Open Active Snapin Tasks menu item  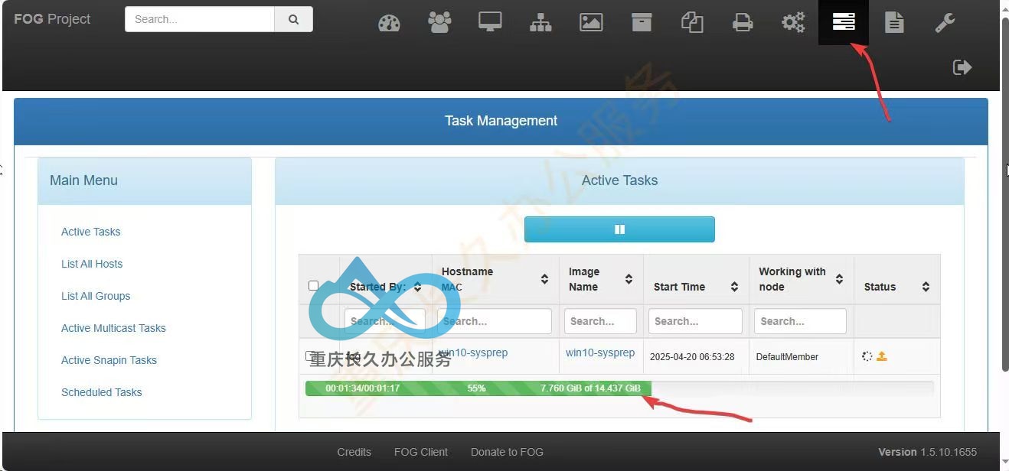pos(109,360)
